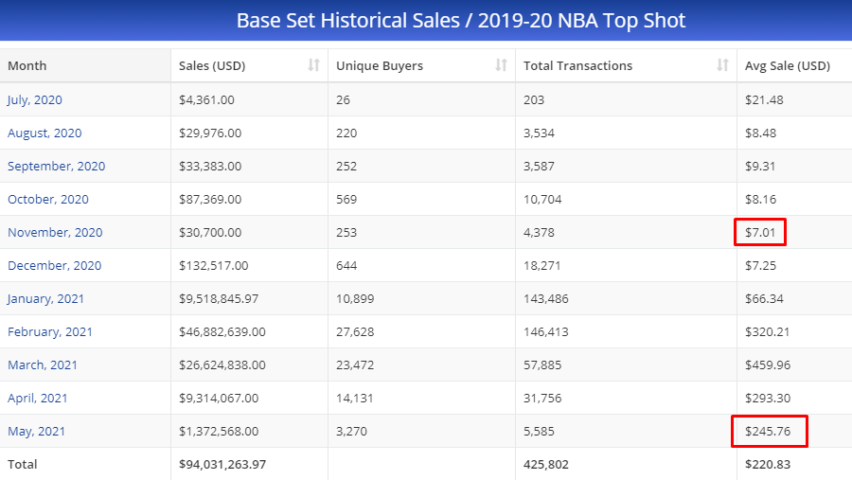The image size is (852, 480).
Task: Select unique buyers value 26
Action: coord(343,100)
